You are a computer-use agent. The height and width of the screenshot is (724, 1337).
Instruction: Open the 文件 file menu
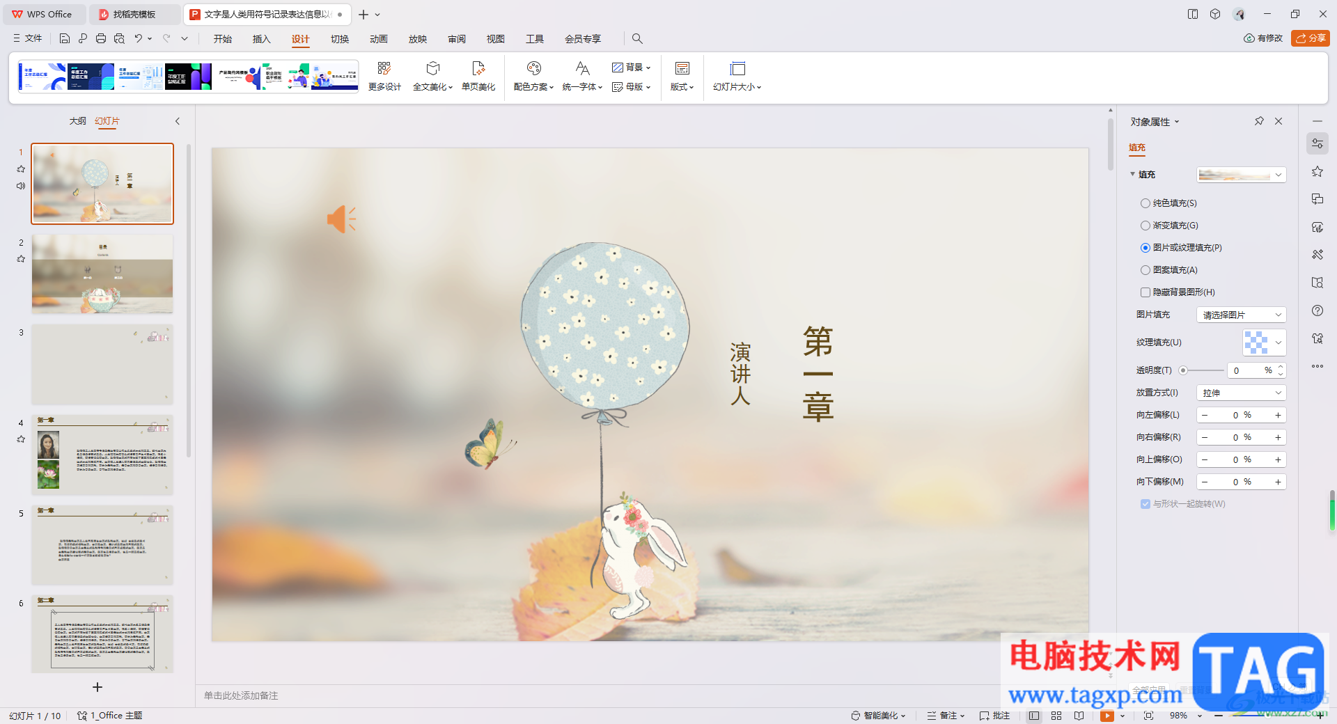point(28,38)
